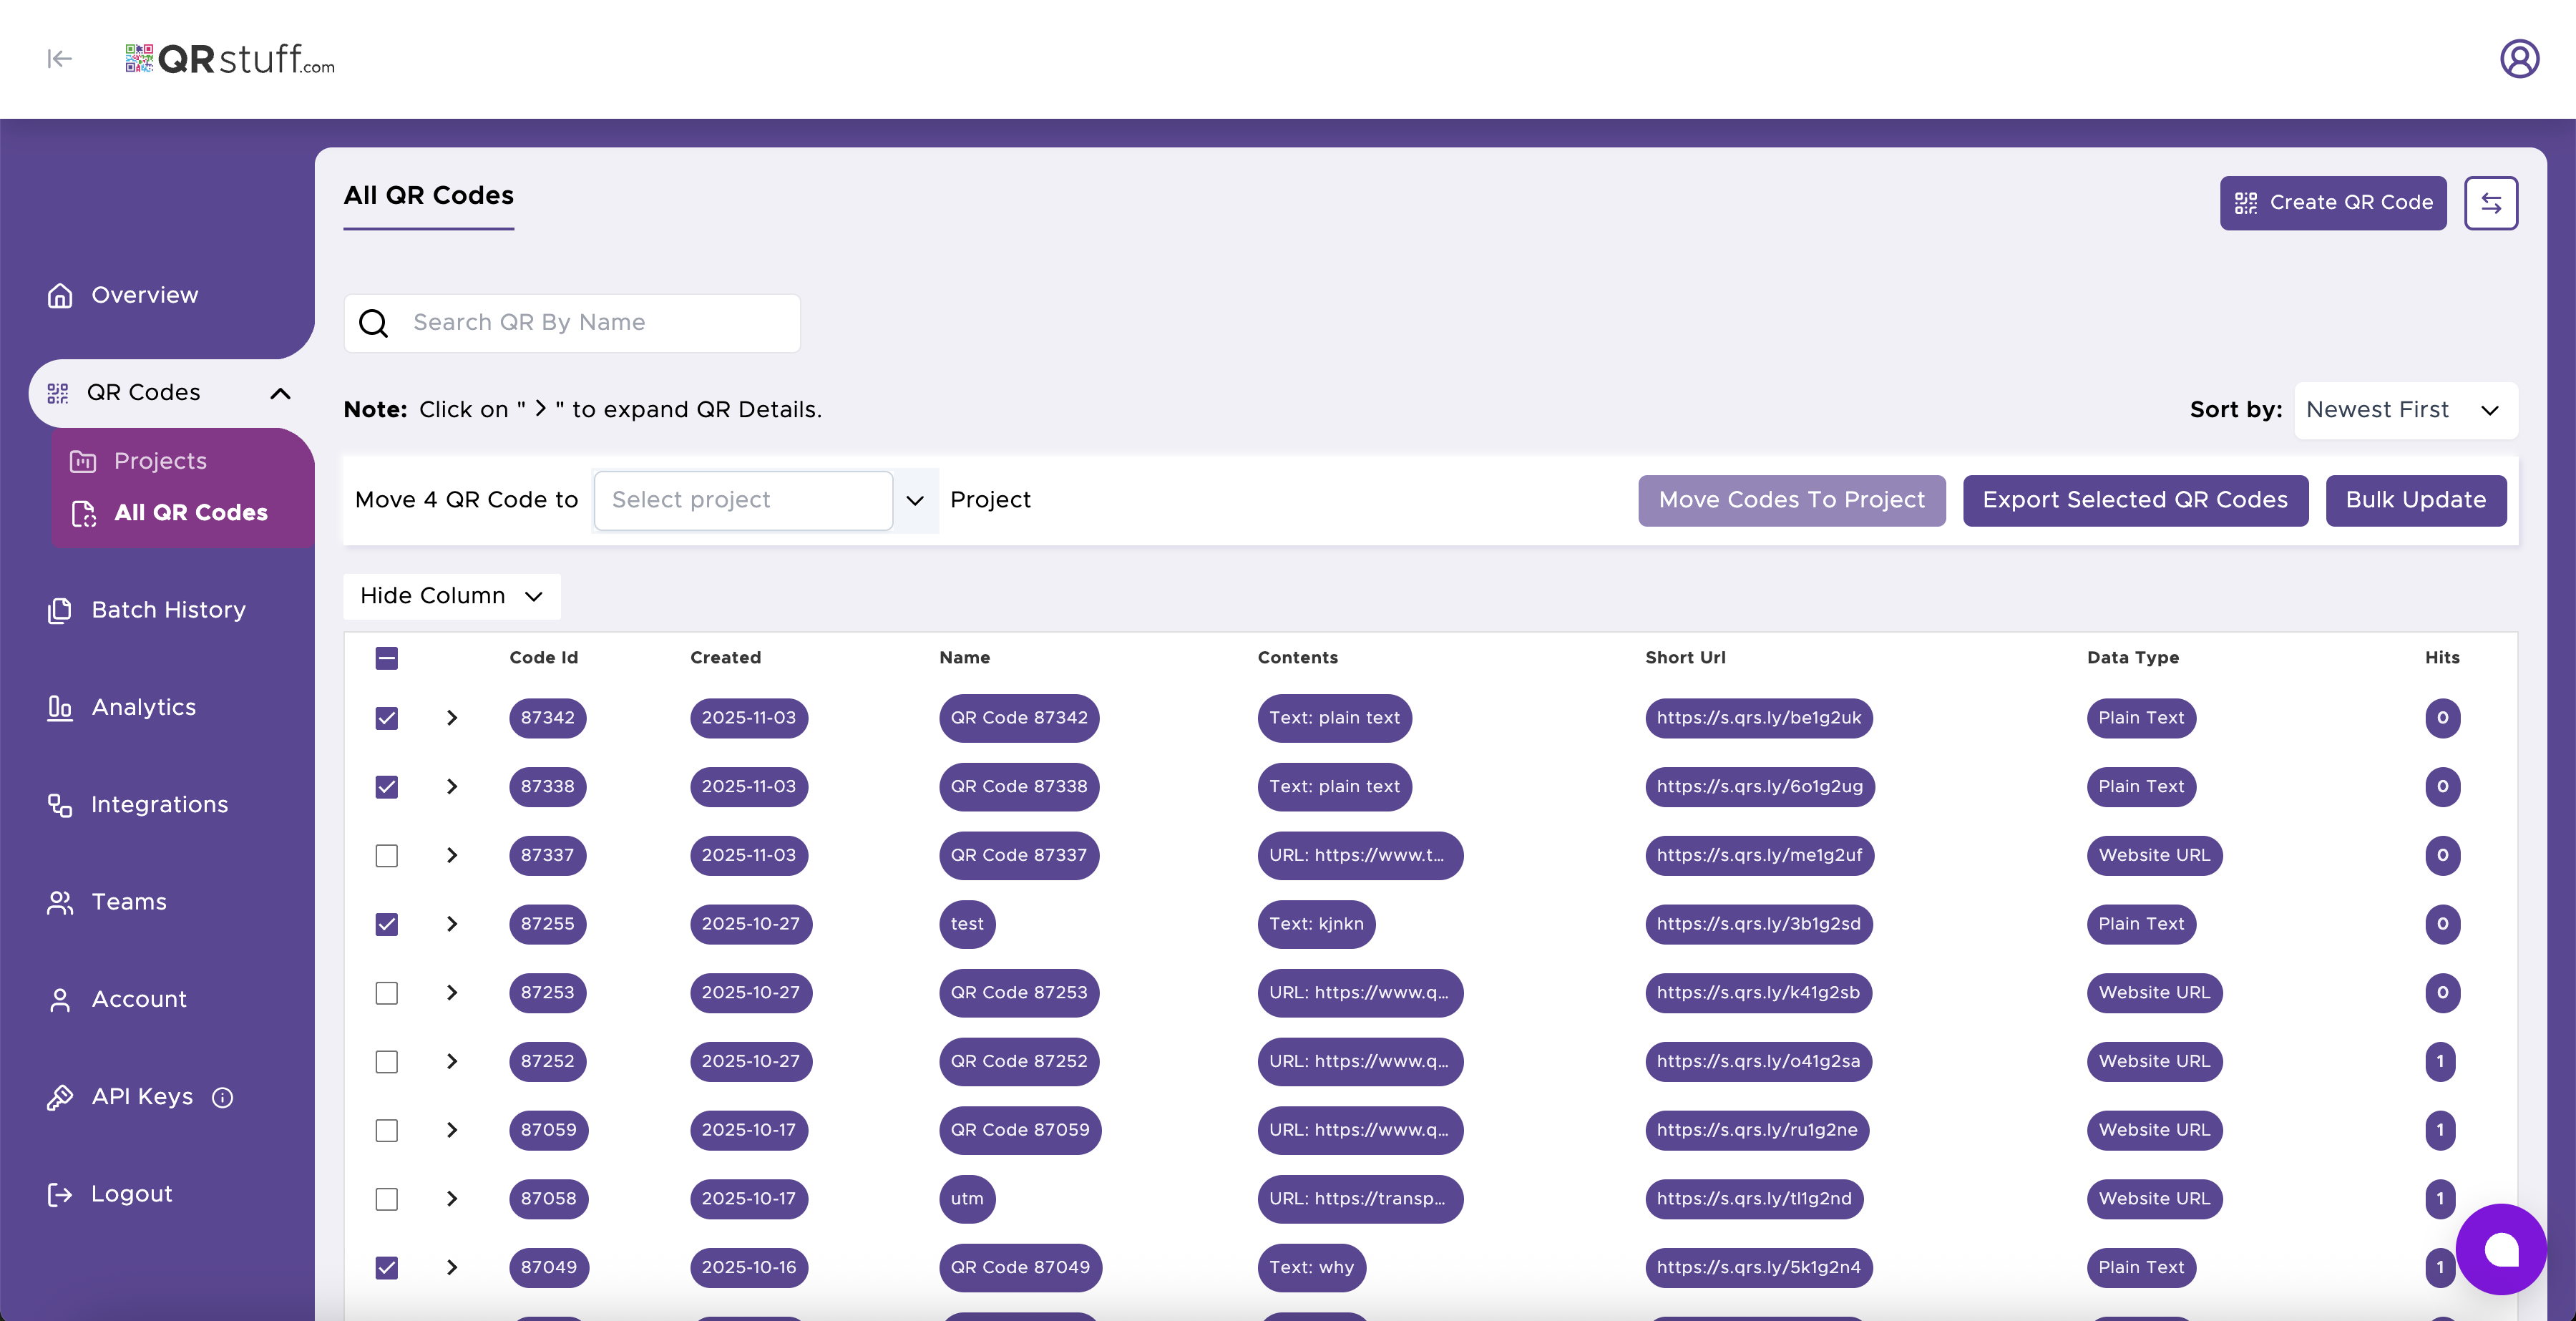Open Account settings from sidebar
The width and height of the screenshot is (2576, 1321).
(139, 998)
